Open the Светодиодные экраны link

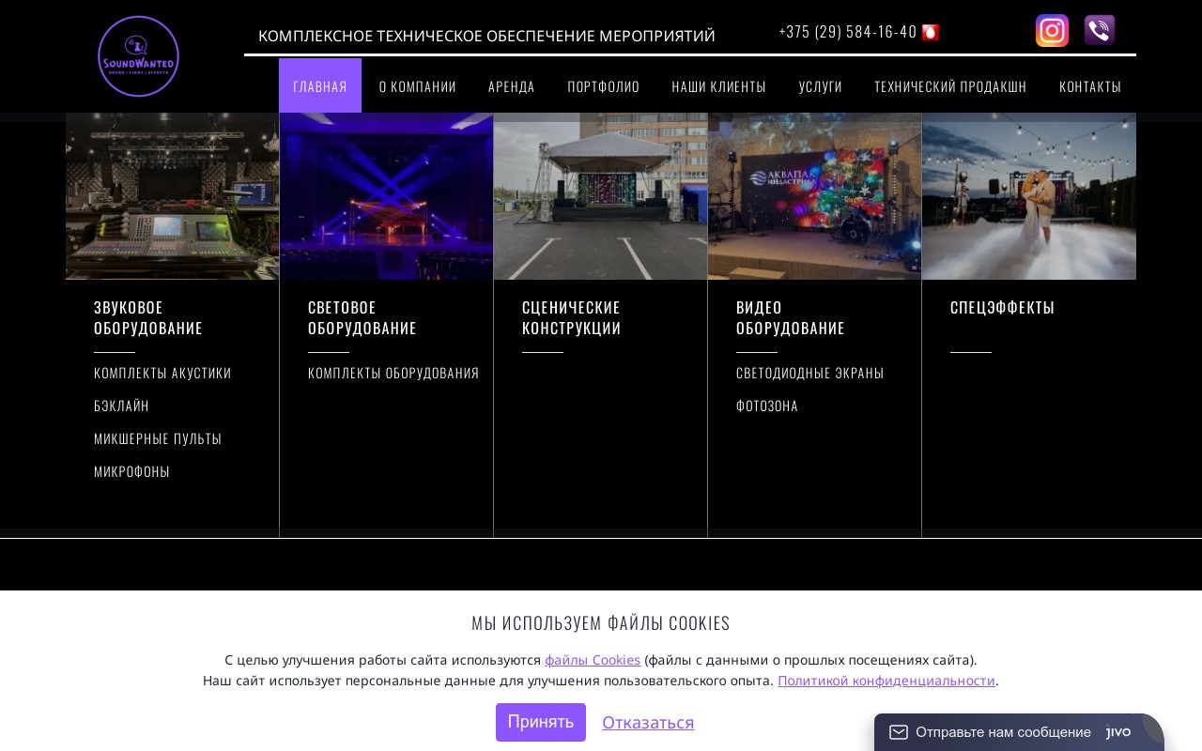tap(809, 373)
